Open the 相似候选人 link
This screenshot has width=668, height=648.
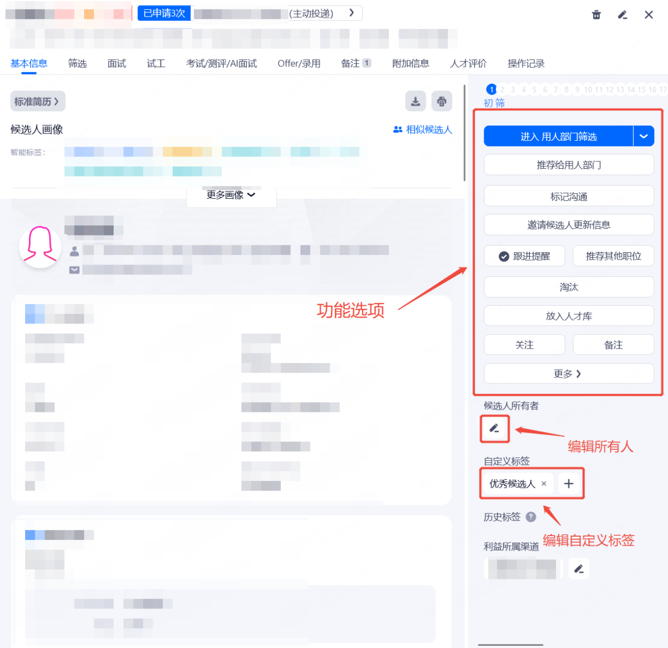[423, 130]
